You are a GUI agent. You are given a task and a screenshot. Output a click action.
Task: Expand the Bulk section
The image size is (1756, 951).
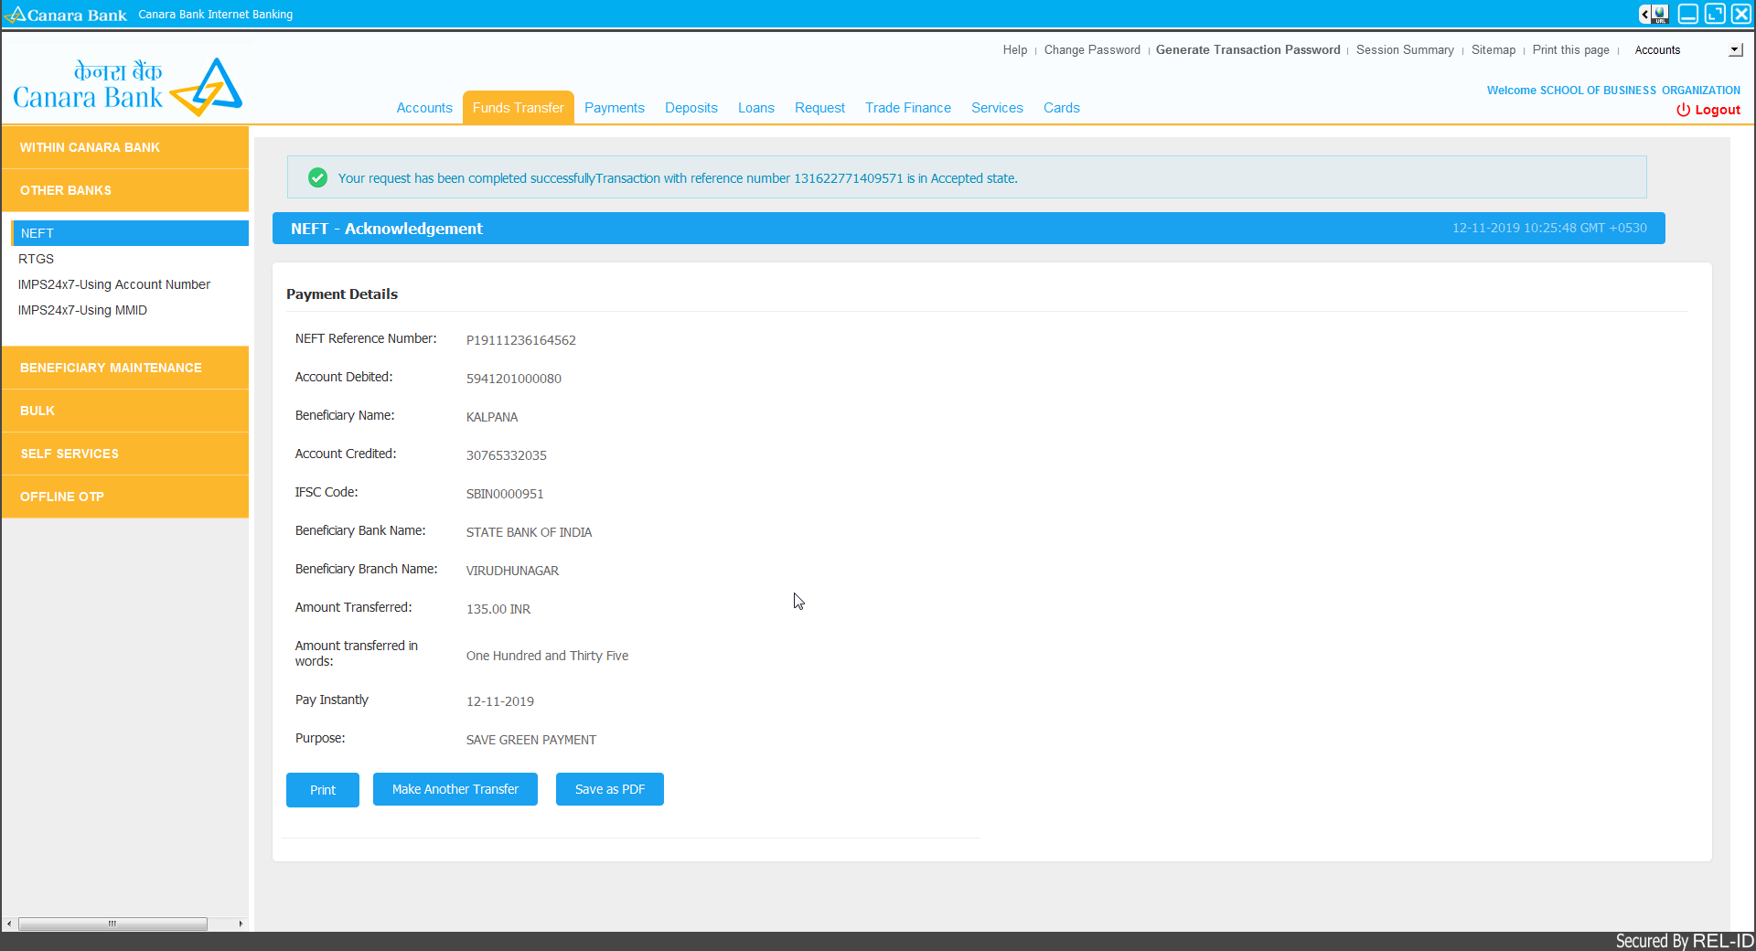pos(125,411)
